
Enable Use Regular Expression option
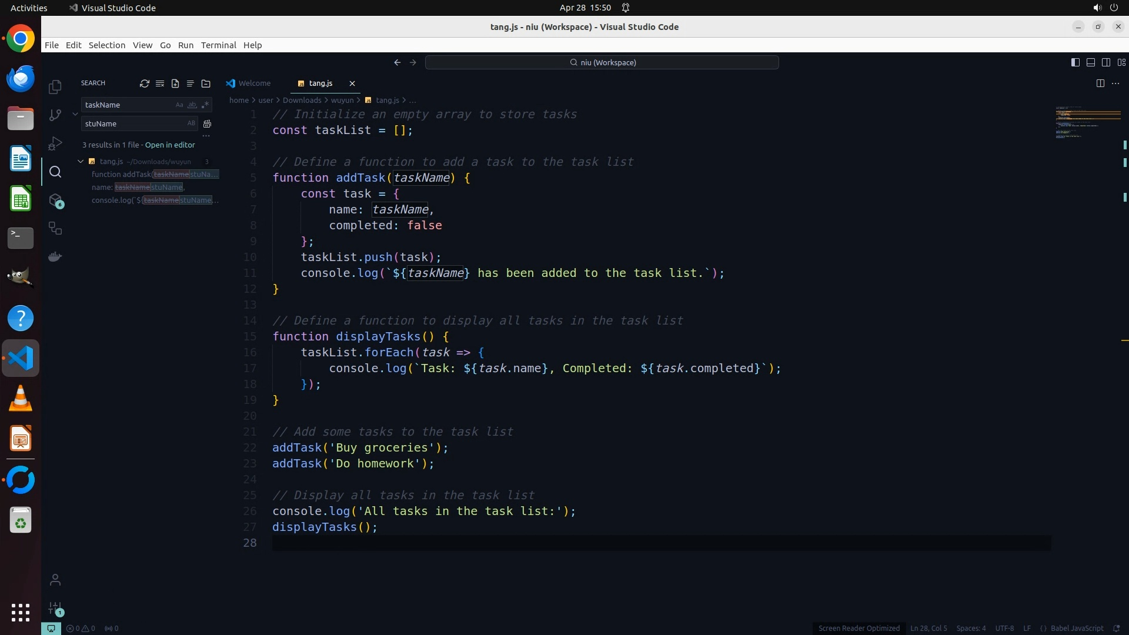click(205, 105)
